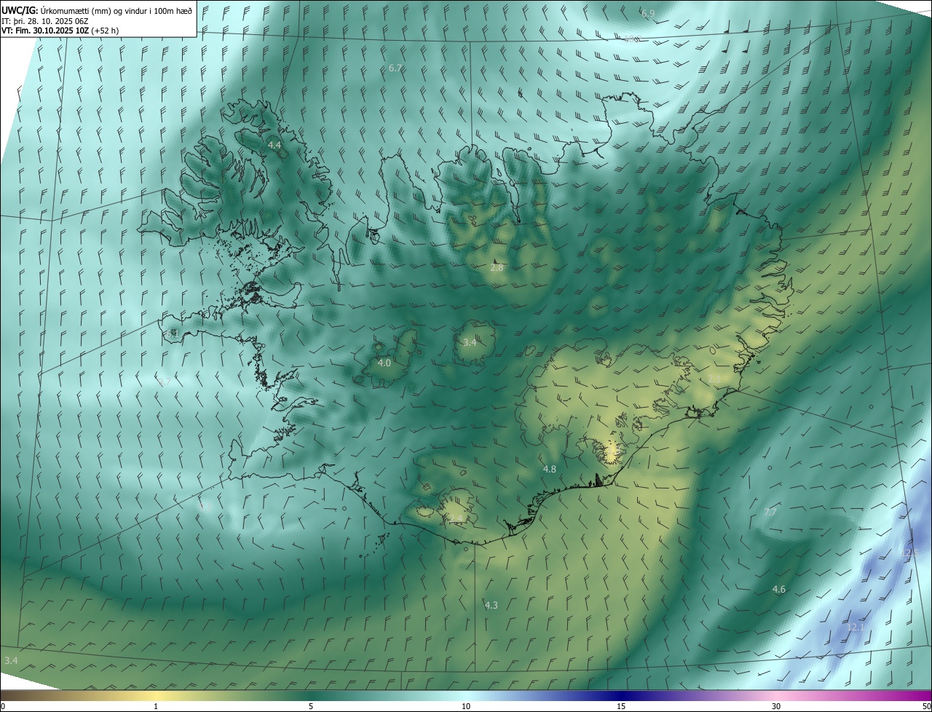The width and height of the screenshot is (932, 712).
Task: Click the 3.4 label just above the color scale
Action: [x=11, y=660]
